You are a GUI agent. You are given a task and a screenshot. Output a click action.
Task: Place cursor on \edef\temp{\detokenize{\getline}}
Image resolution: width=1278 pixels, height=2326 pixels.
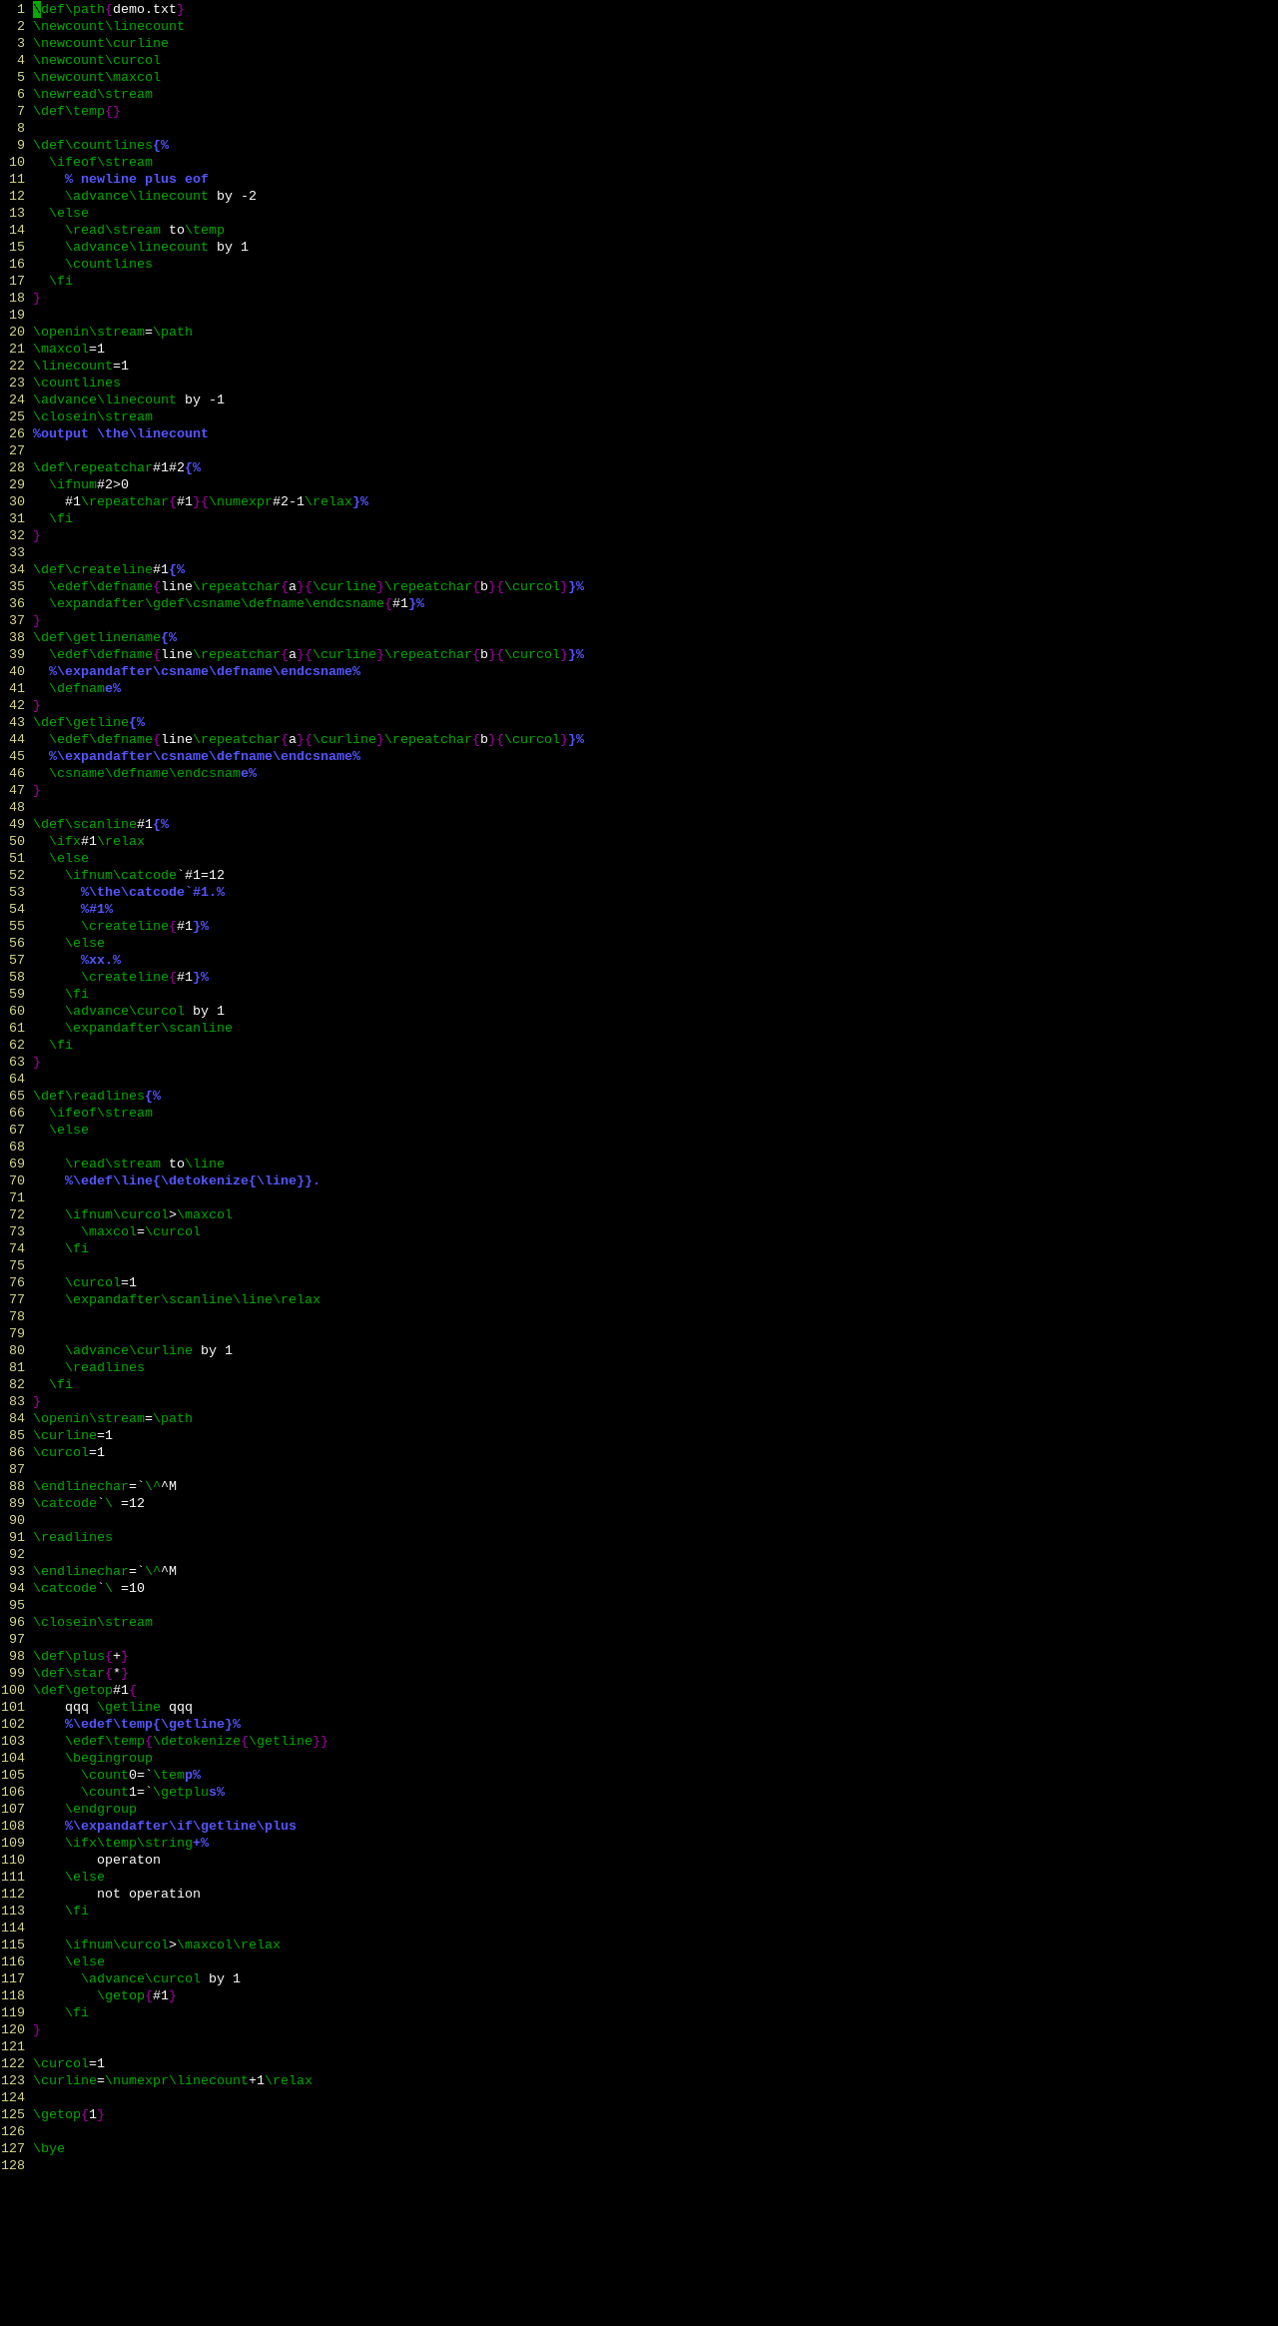pos(197,1741)
